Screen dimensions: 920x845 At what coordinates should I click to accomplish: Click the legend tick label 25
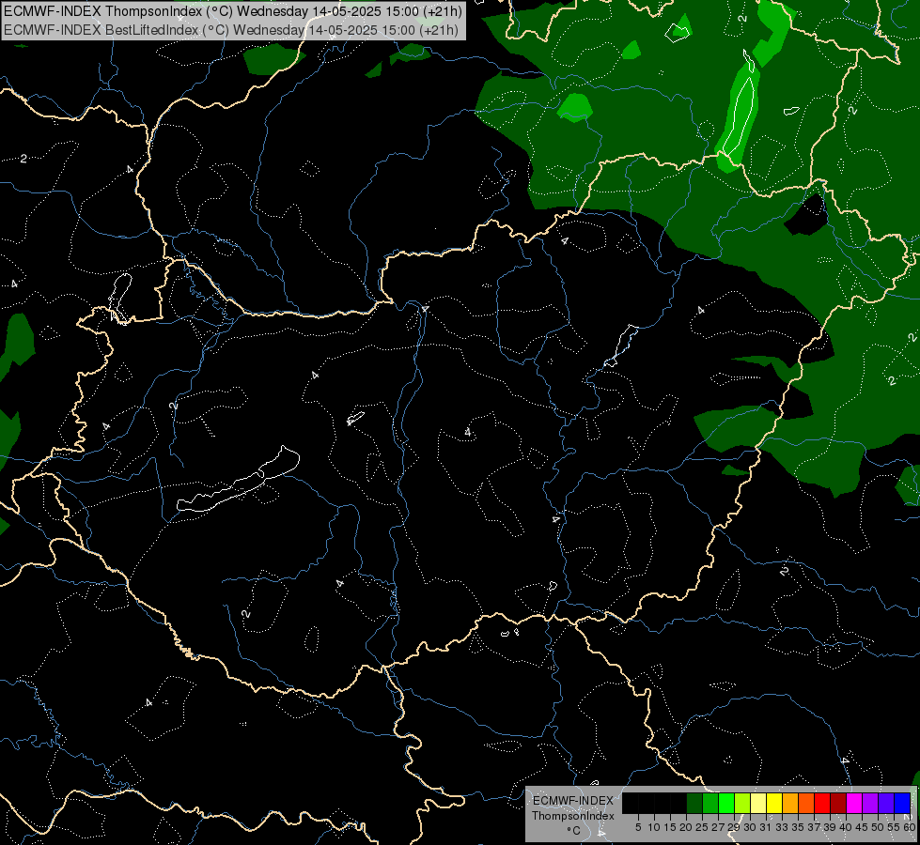(702, 827)
